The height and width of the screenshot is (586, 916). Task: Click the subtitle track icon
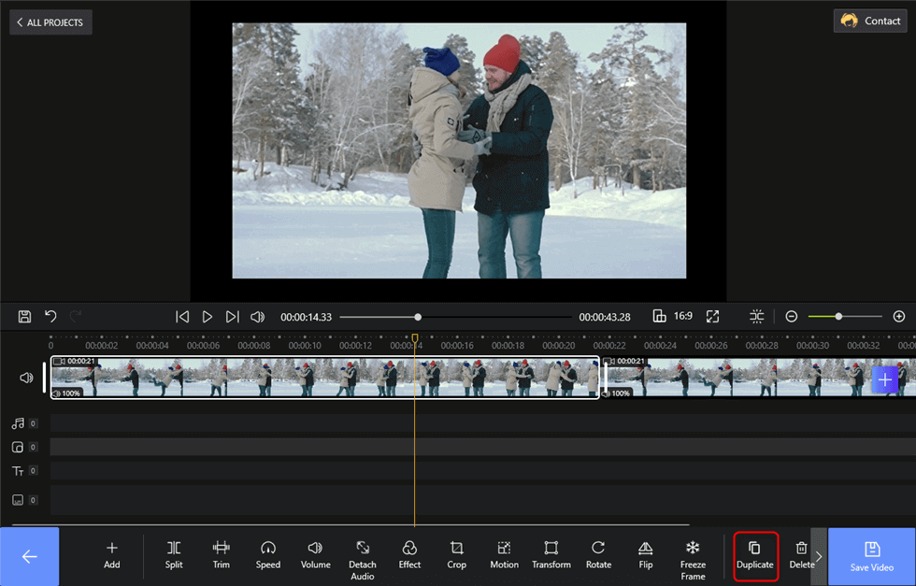pyautogui.click(x=18, y=500)
